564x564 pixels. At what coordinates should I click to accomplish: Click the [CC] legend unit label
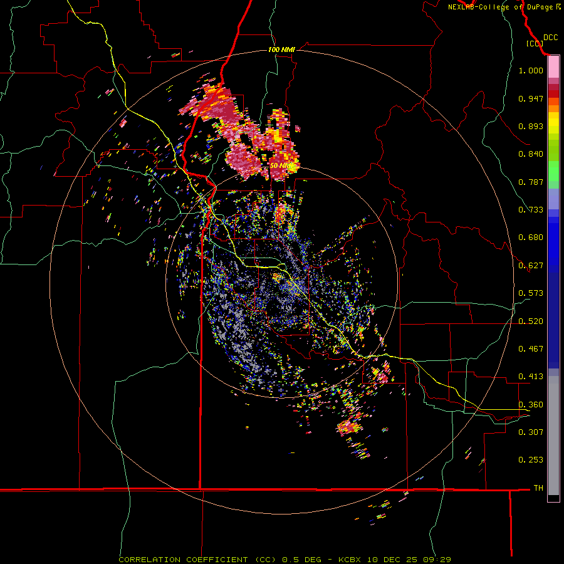[535, 43]
